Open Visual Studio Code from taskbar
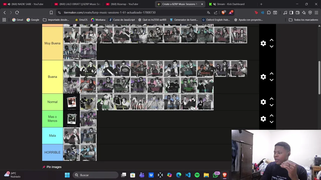 (188, 175)
